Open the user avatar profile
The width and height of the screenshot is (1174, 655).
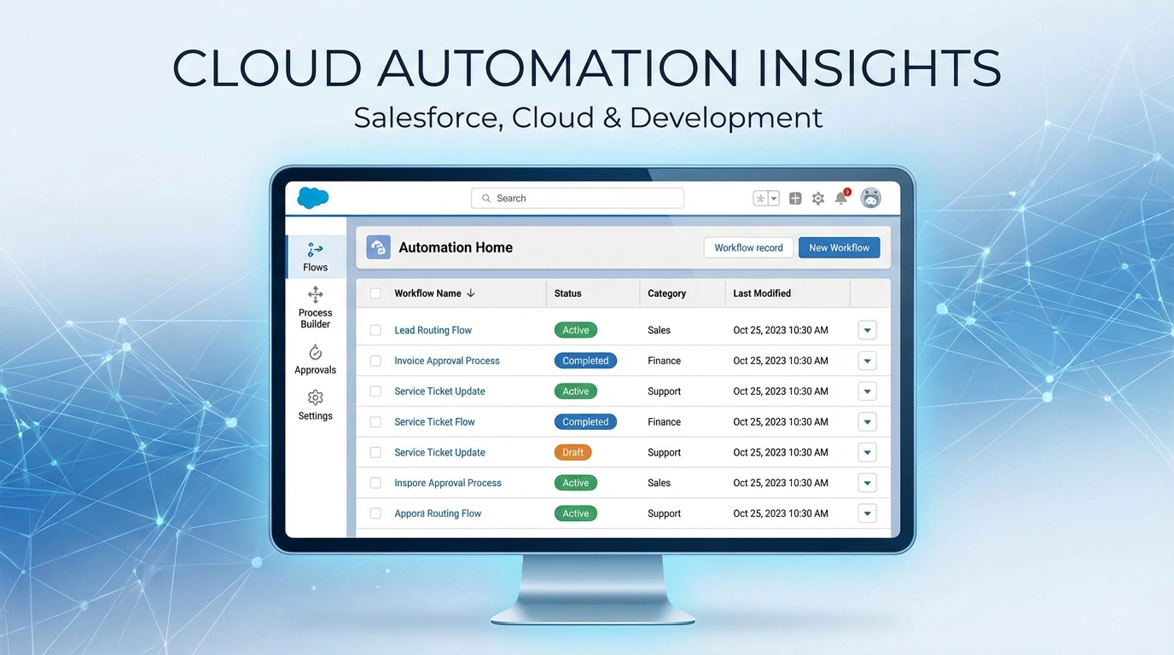870,198
